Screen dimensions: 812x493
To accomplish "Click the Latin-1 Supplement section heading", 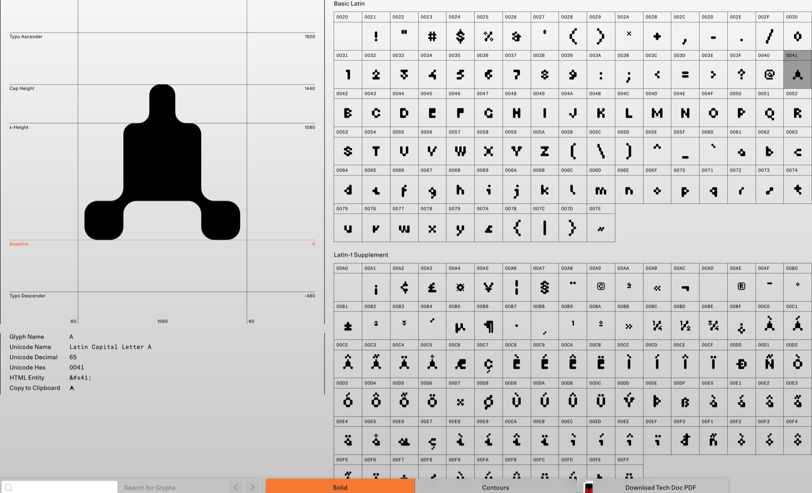I will [361, 255].
